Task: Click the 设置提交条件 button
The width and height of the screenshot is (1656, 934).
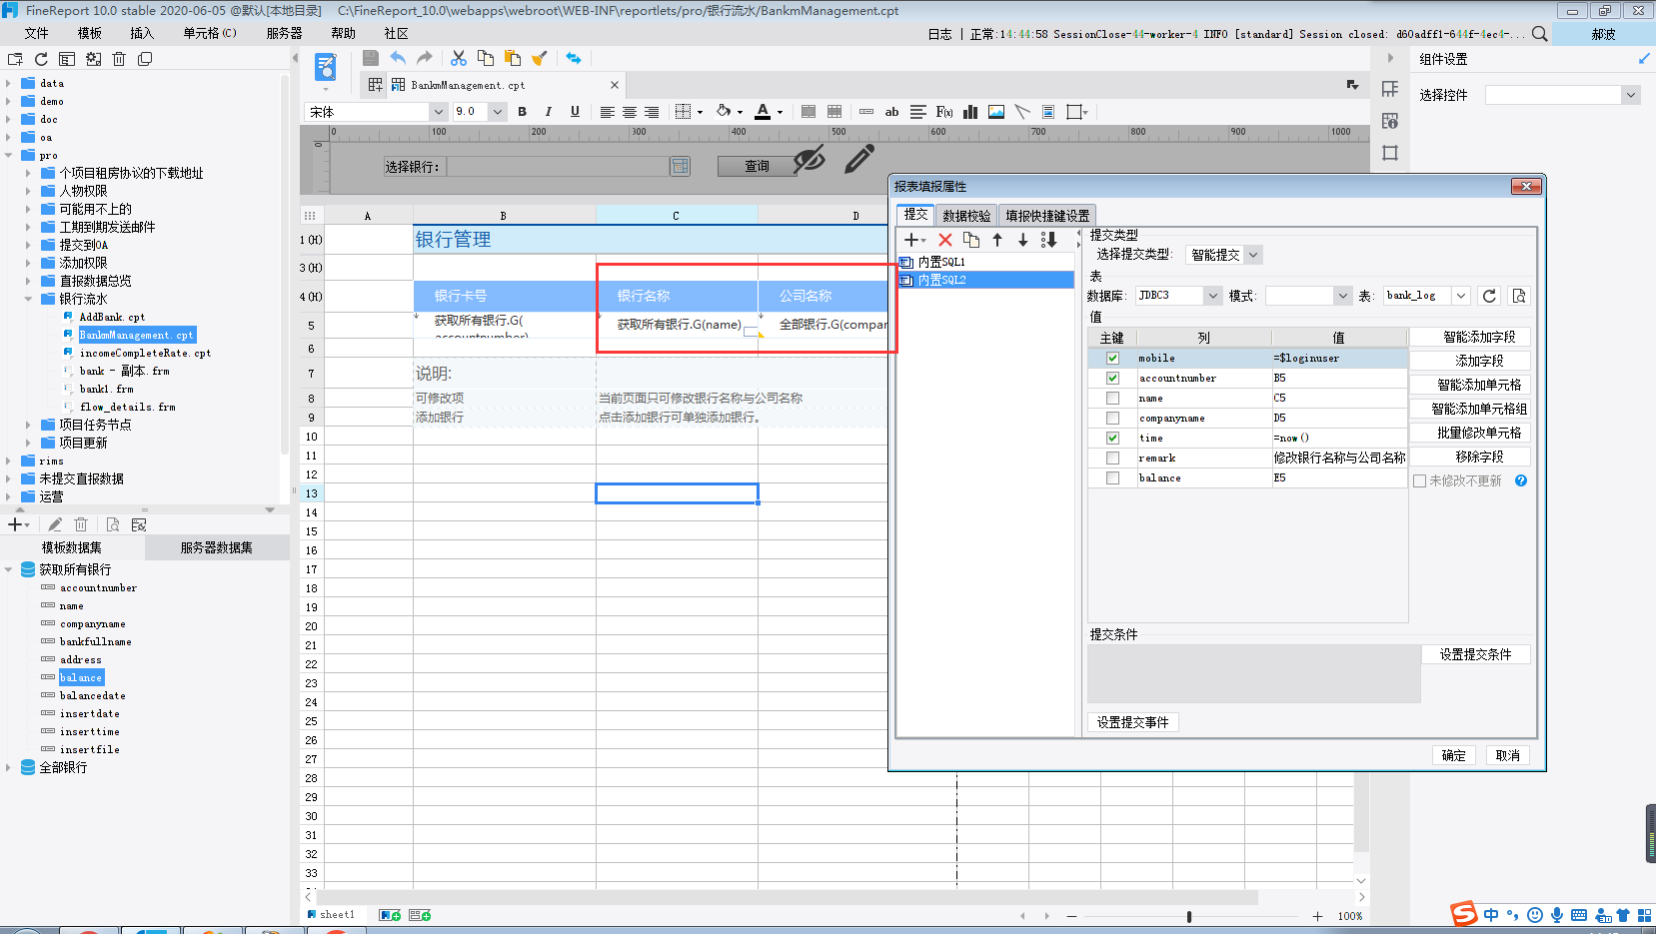Action: point(1475,654)
